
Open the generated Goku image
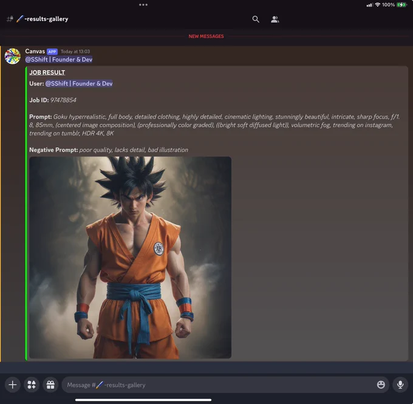pyautogui.click(x=130, y=258)
